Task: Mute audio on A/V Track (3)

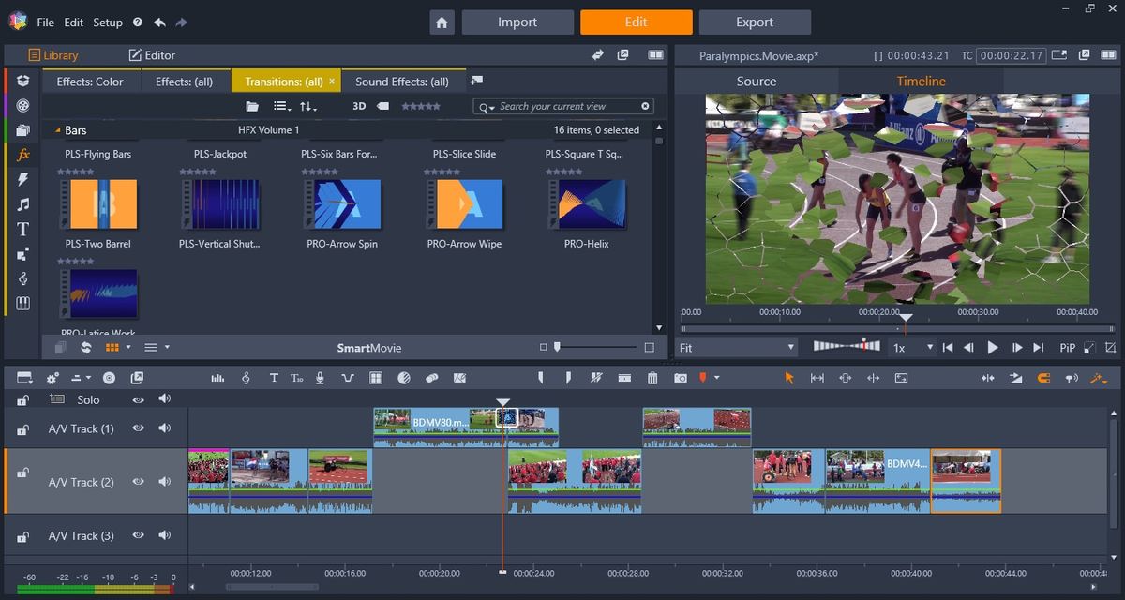Action: (165, 535)
